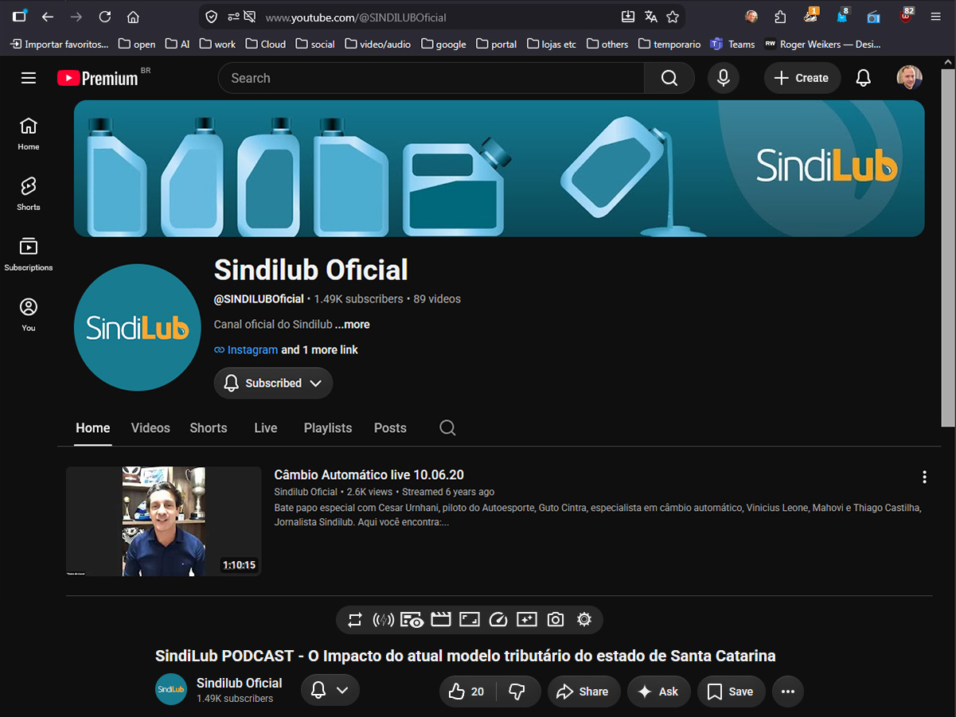The height and width of the screenshot is (717, 956).
Task: Expand notification options beside Sindilub Oficial
Action: click(330, 690)
